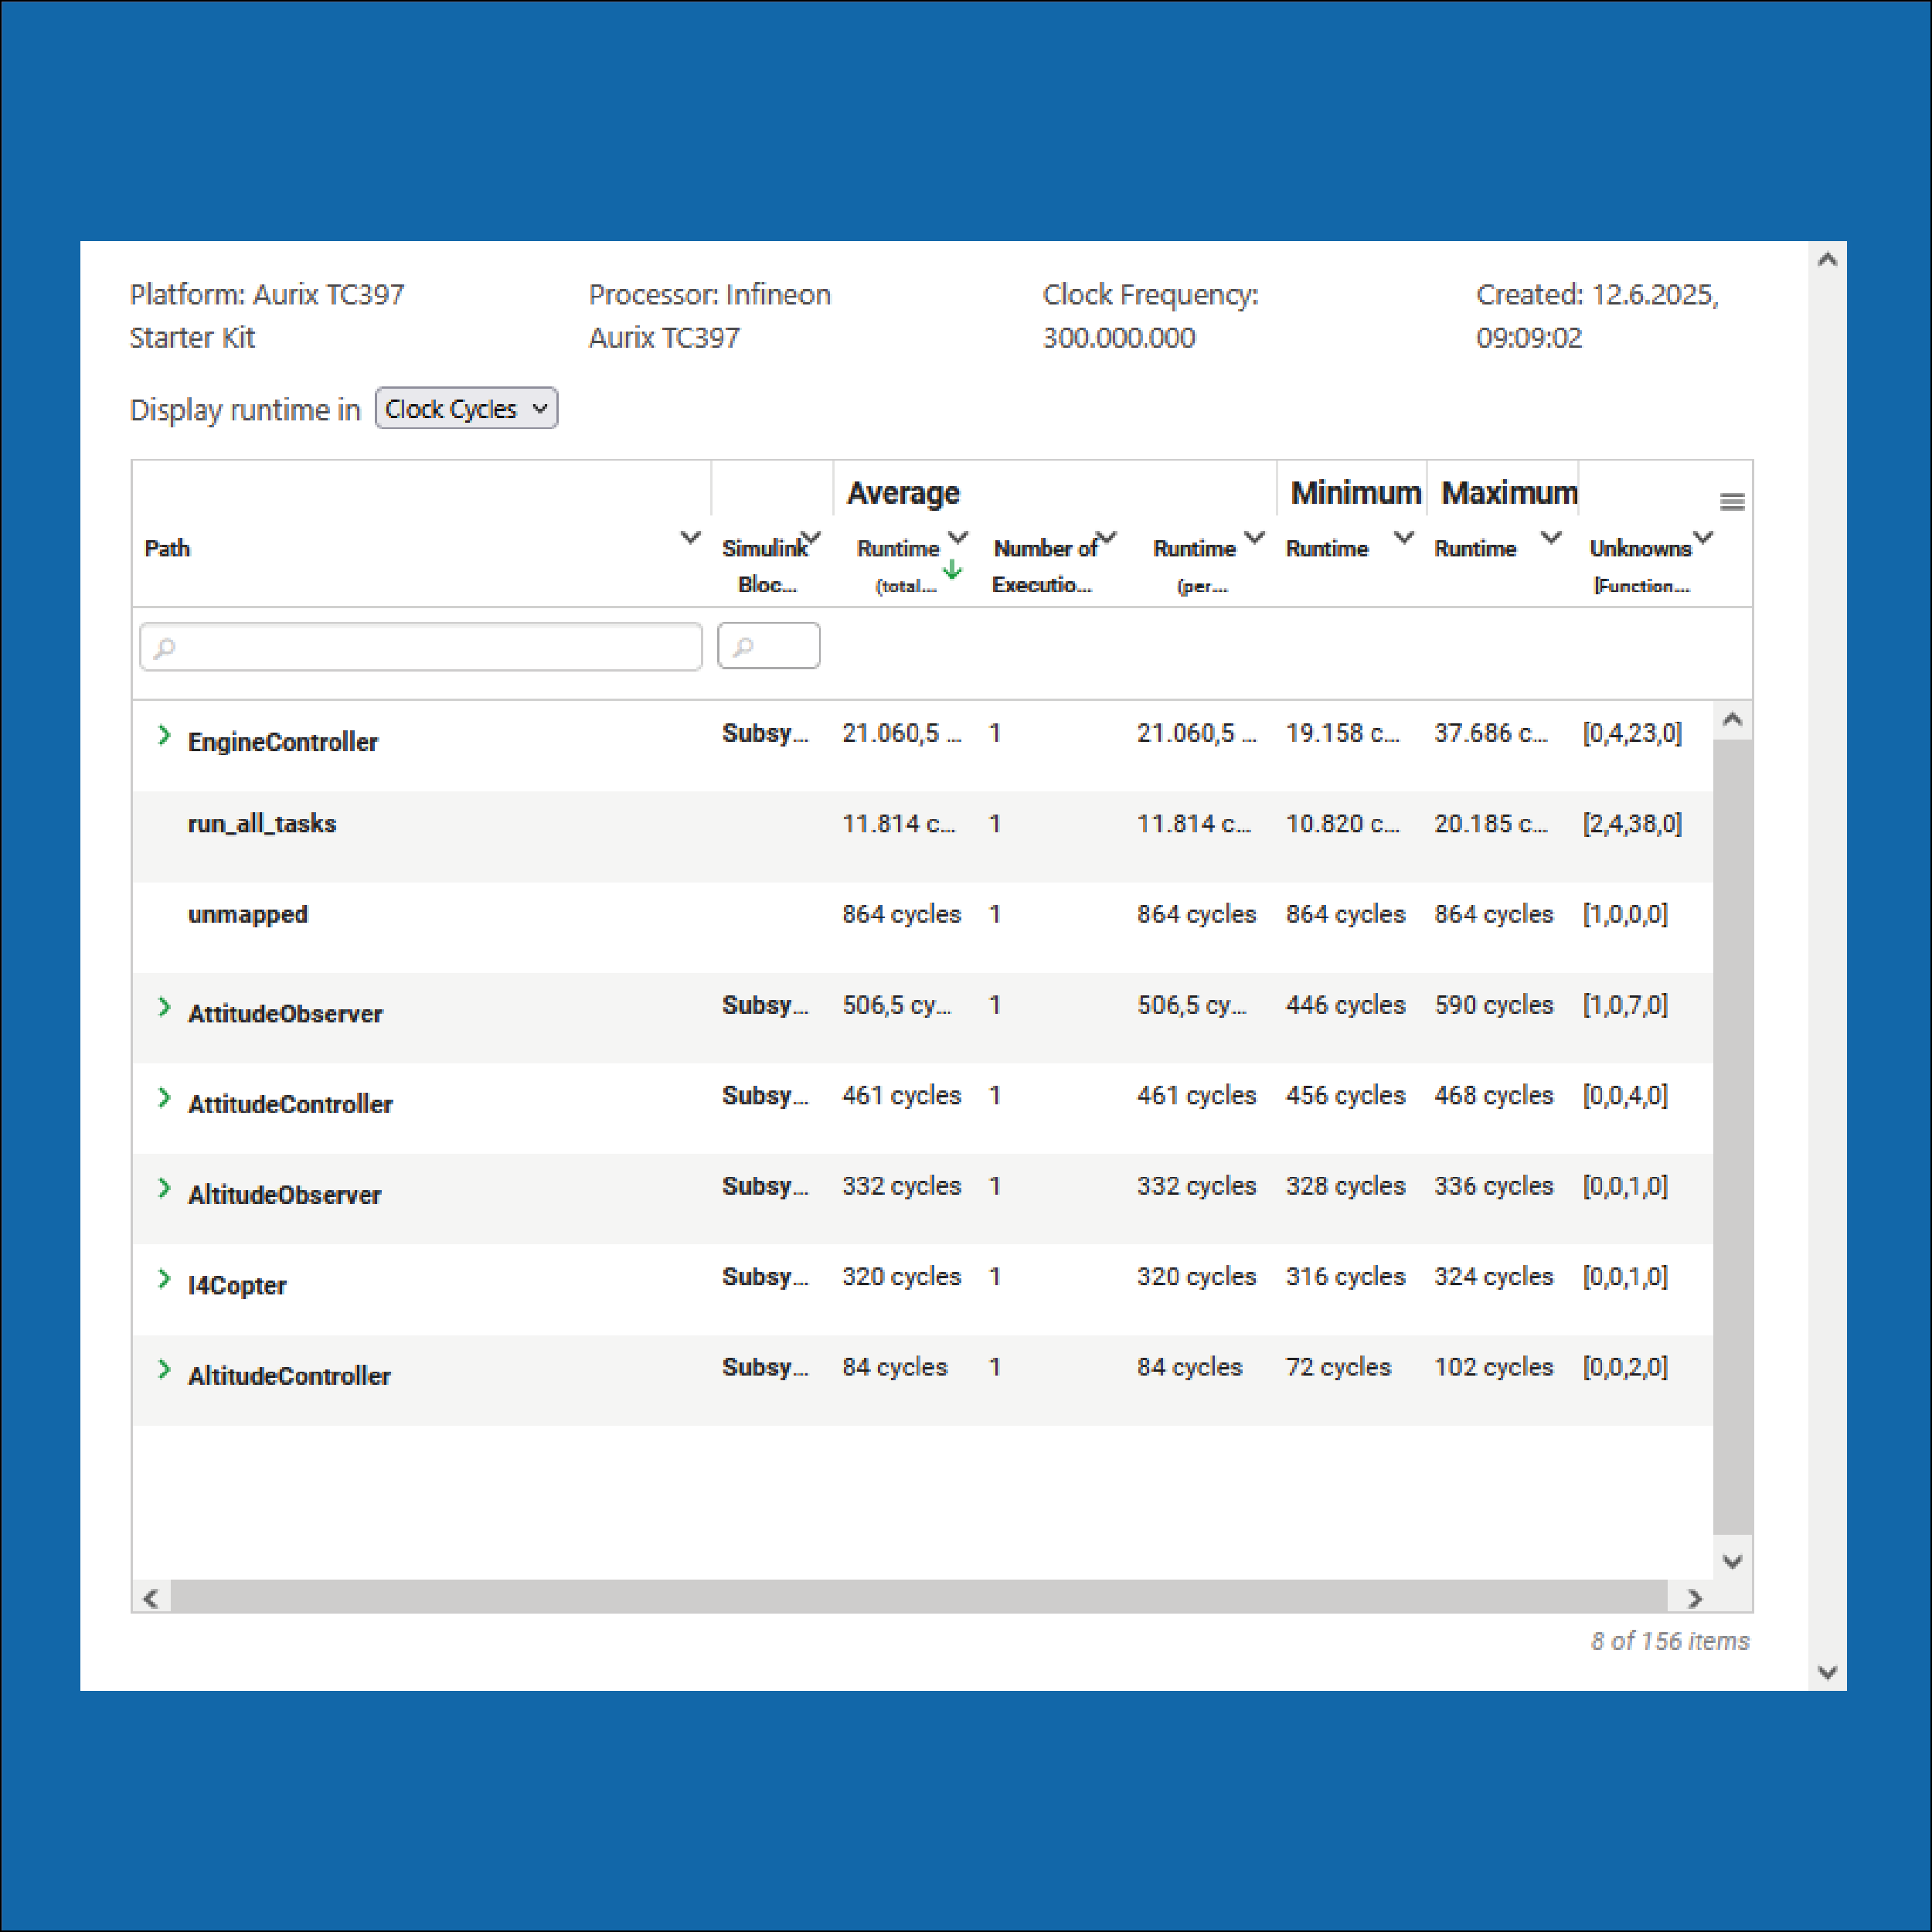Click the magnifier icon in the Path filter
This screenshot has width=1932, height=1932.
tap(164, 647)
